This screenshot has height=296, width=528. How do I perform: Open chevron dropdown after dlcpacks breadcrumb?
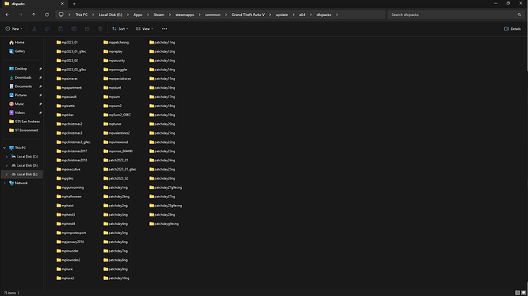[337, 15]
